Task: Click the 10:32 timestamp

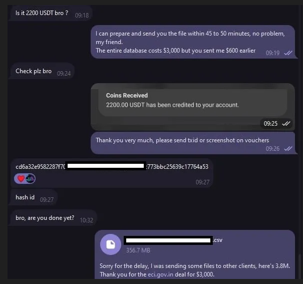Action: pyautogui.click(x=87, y=220)
